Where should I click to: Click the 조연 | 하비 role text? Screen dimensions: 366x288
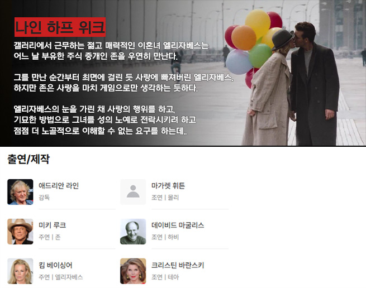pos(165,237)
